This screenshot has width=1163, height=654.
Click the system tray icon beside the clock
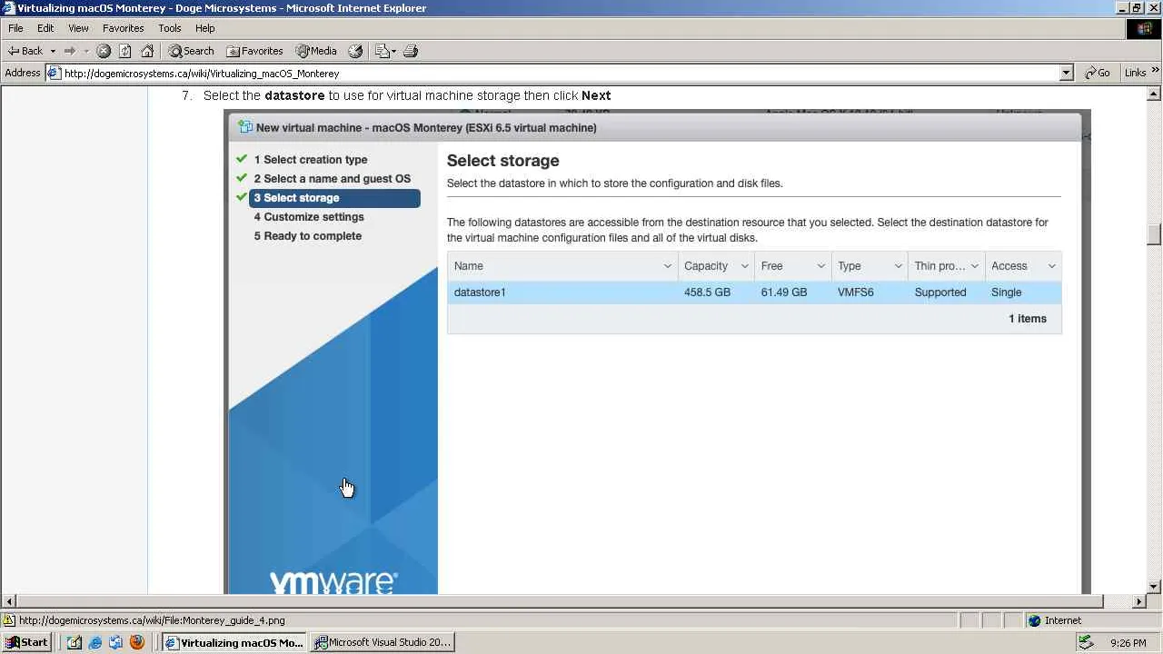(1085, 642)
